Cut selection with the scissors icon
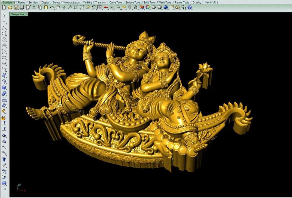 coord(34,8)
